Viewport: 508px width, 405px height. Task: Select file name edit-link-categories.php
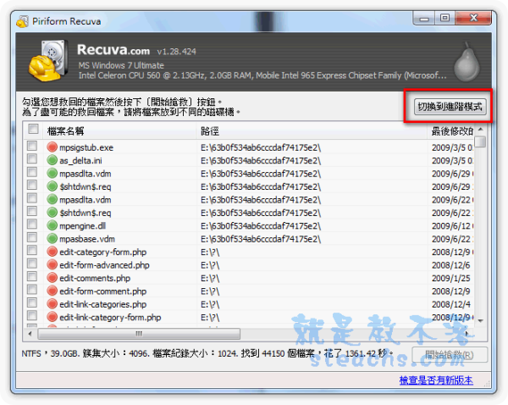[102, 304]
